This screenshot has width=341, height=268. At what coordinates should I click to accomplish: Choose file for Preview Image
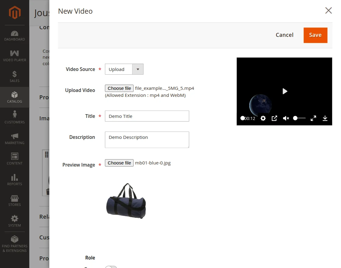119,163
